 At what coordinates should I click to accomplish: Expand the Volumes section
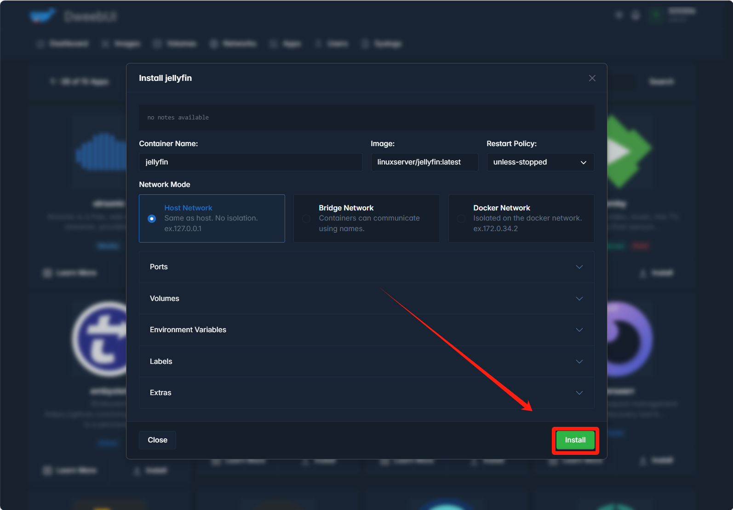pyautogui.click(x=366, y=299)
